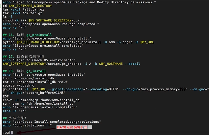The height and width of the screenshot is (135, 209).
Task: Click the '--detail' flag
Action: (132, 64)
